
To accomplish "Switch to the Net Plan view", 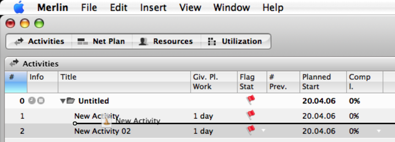I will tap(101, 42).
